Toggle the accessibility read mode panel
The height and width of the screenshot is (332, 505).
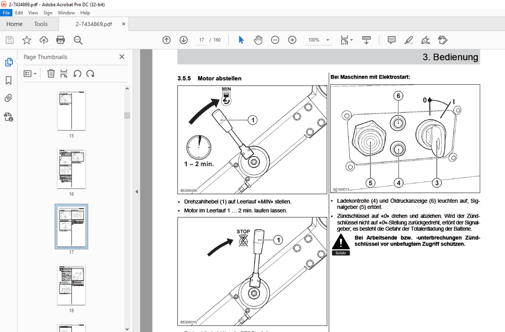(9, 117)
